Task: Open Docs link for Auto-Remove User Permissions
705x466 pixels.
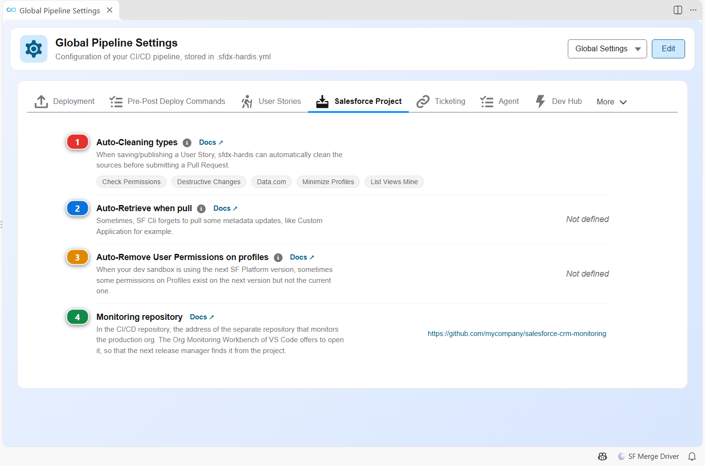Action: tap(302, 257)
